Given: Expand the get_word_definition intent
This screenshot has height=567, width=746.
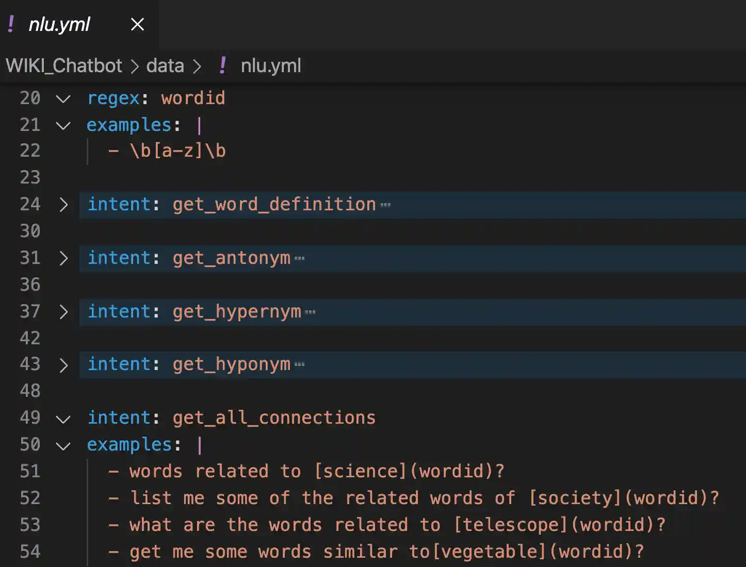Looking at the screenshot, I should 63,205.
